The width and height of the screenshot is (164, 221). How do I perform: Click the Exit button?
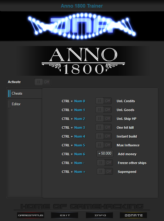pos(65,215)
